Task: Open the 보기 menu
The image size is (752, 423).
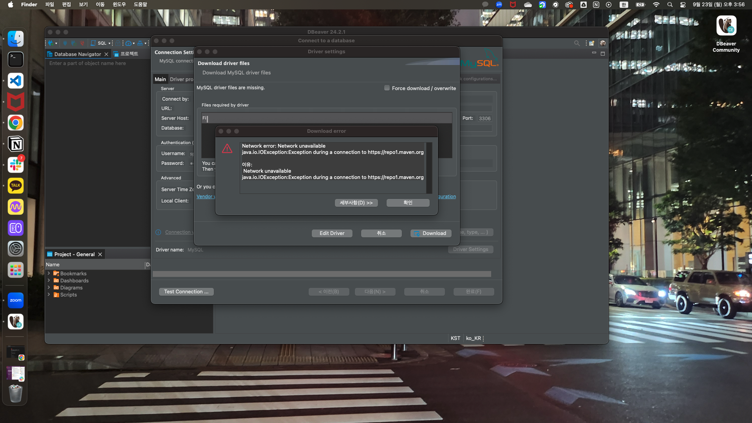Action: point(83,5)
